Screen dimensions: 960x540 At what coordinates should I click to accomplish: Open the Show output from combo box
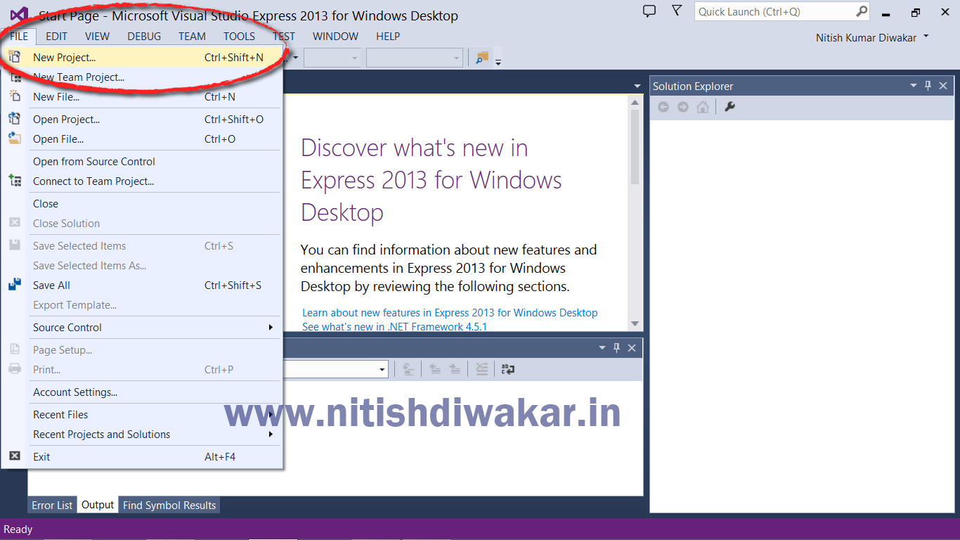point(337,368)
